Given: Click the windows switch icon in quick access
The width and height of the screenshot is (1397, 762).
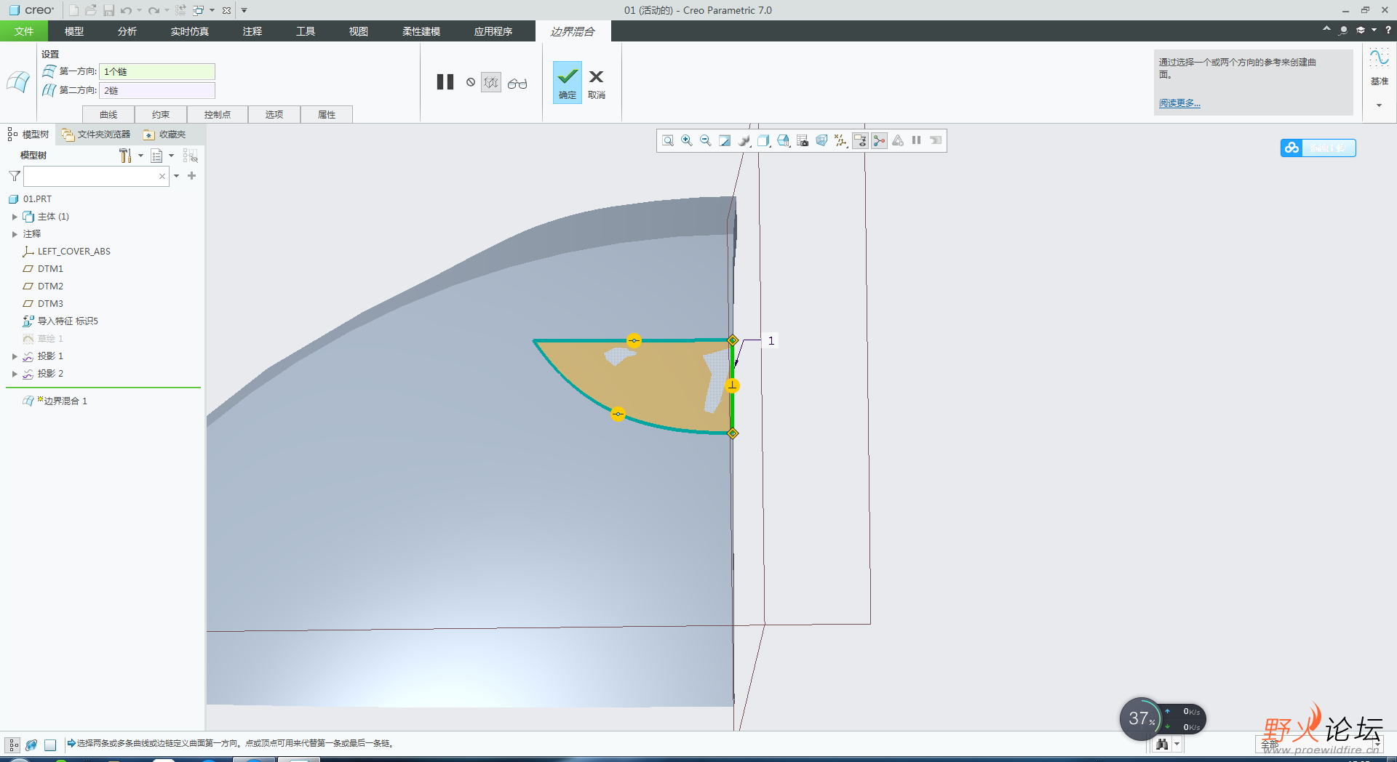Looking at the screenshot, I should [x=198, y=10].
